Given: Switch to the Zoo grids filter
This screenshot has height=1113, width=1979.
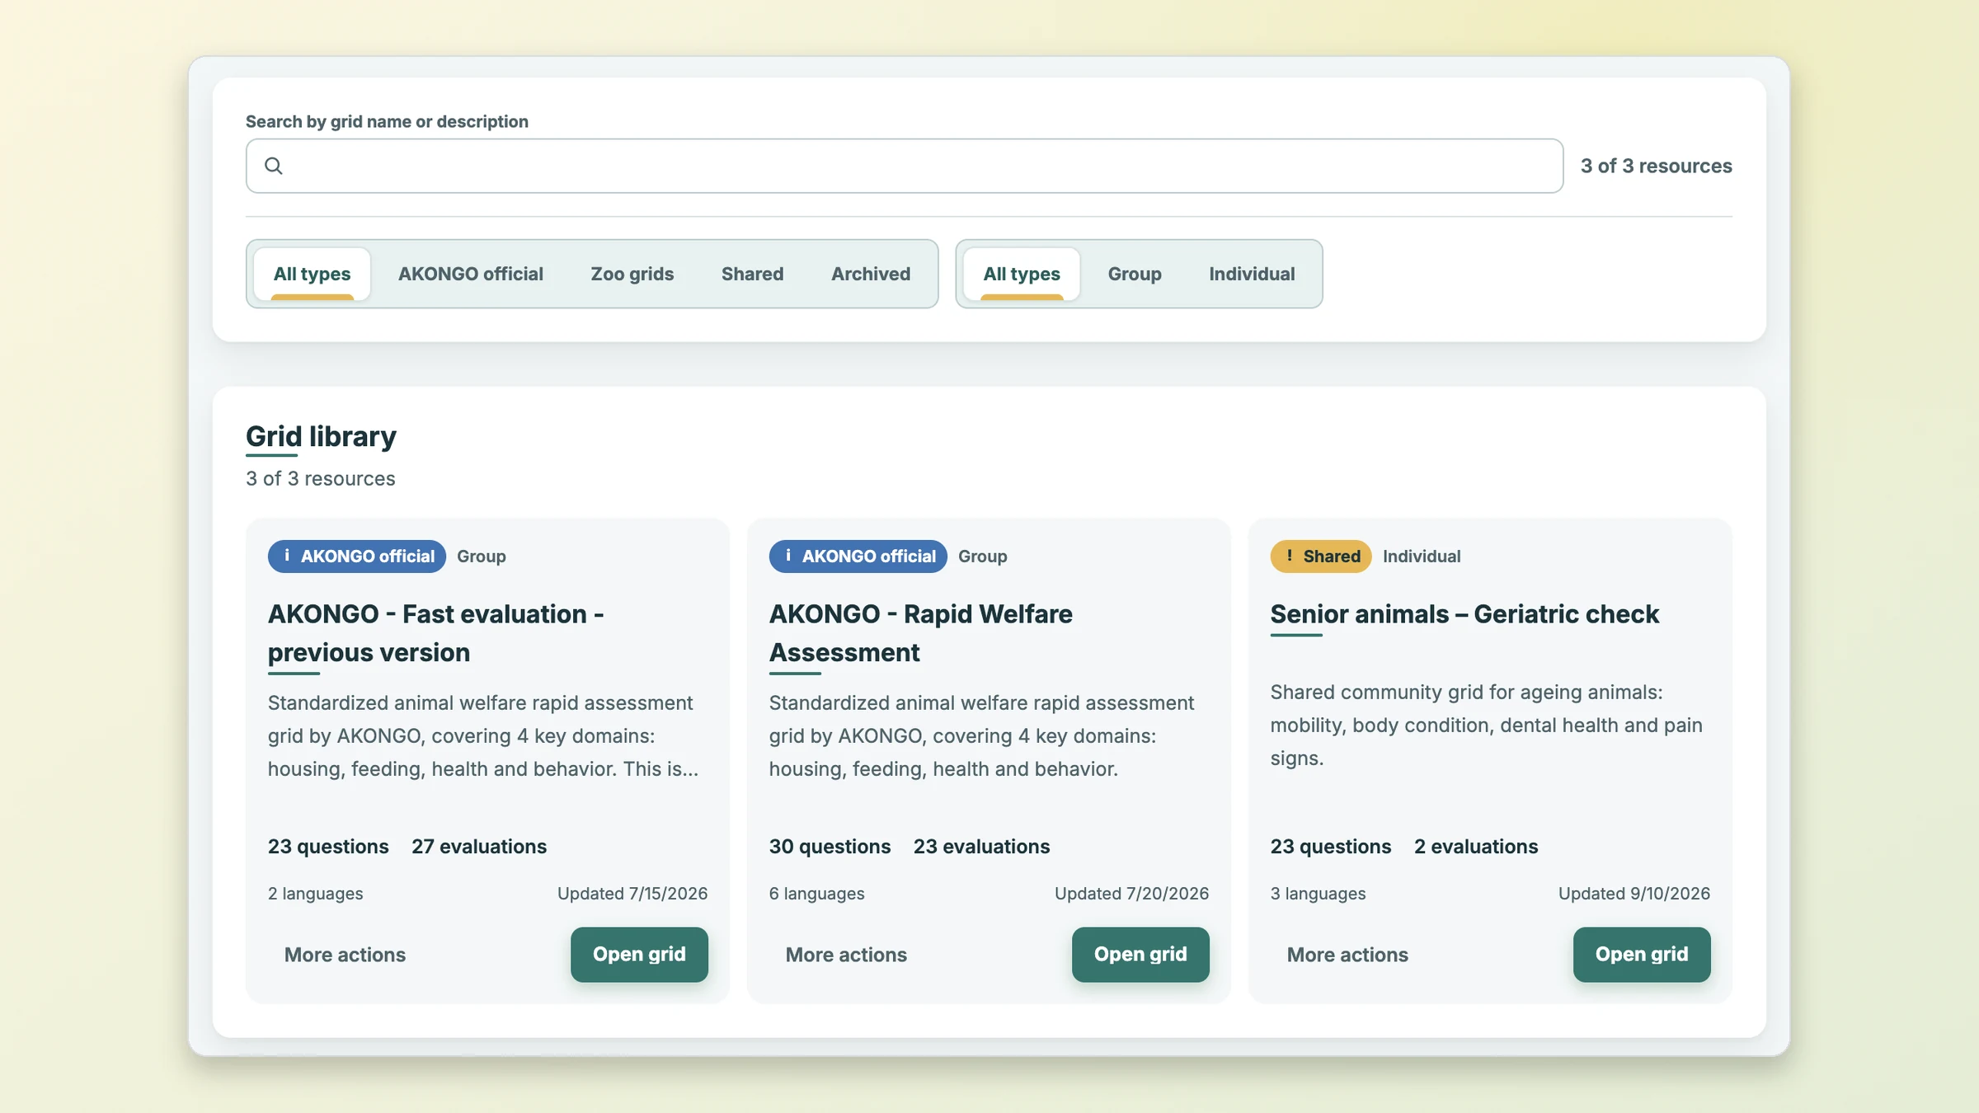Looking at the screenshot, I should pos(632,274).
